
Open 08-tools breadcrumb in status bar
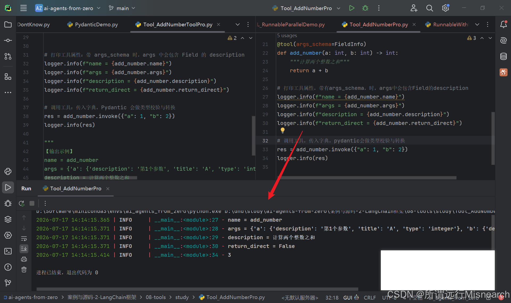(x=156, y=297)
